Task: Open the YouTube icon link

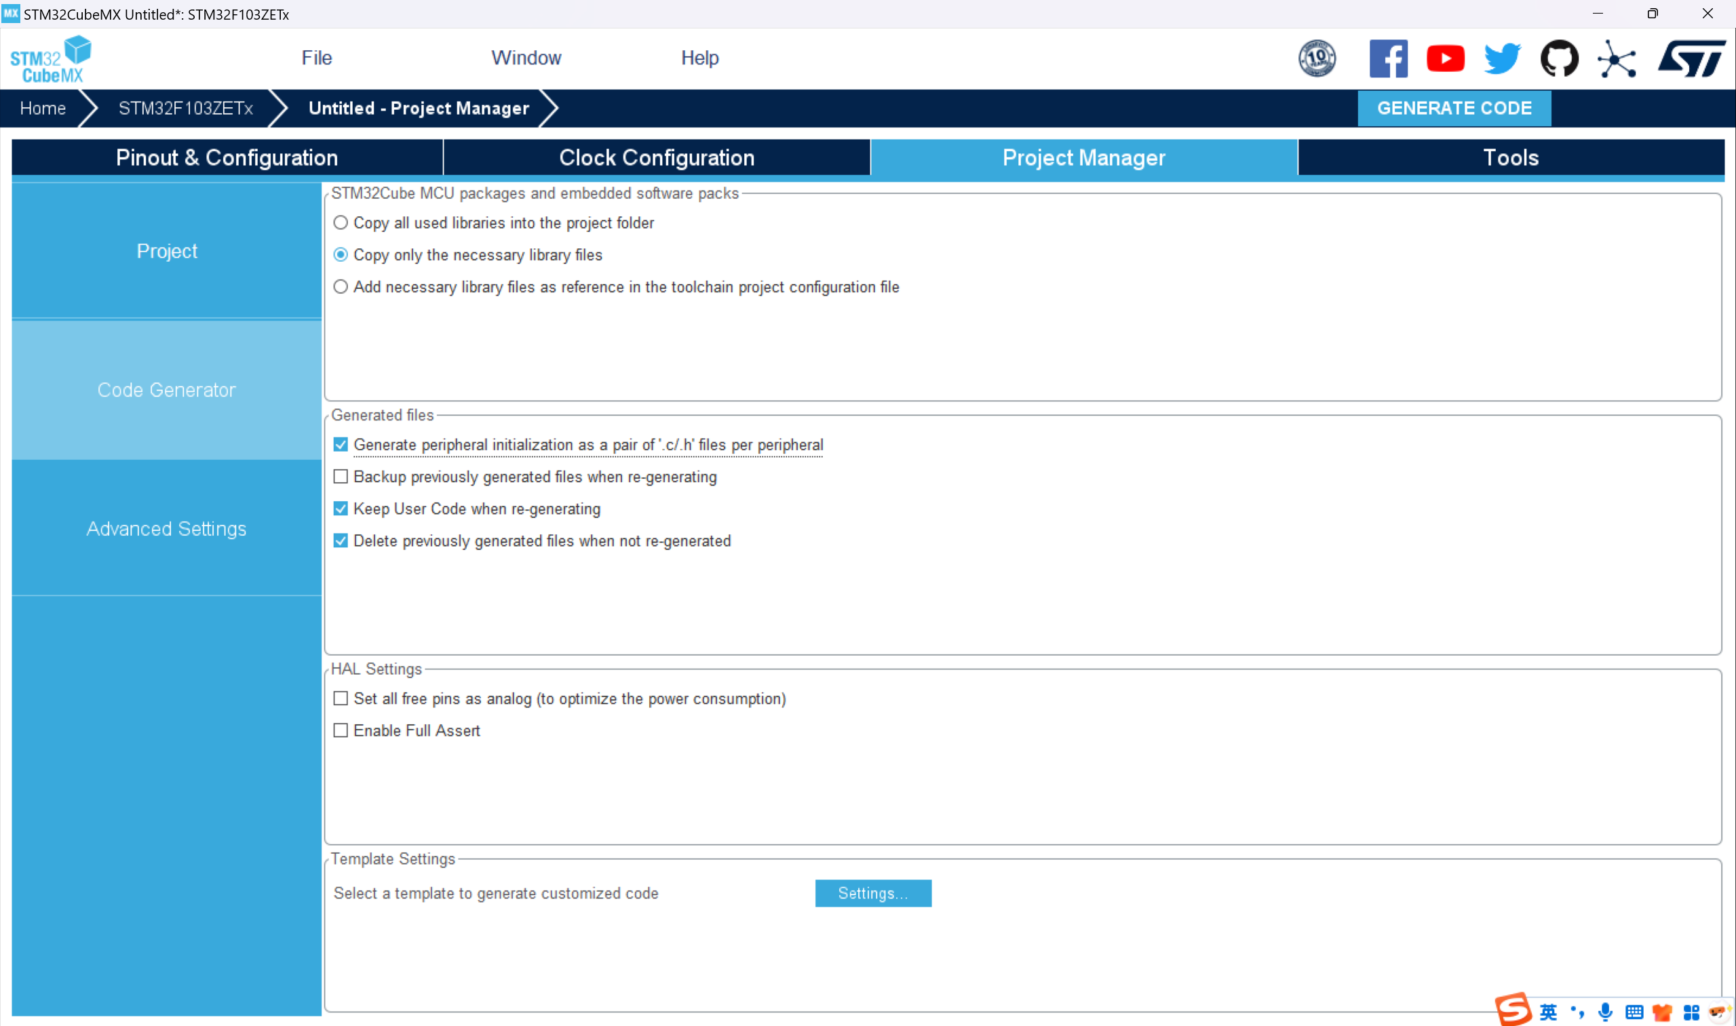Action: (1445, 59)
